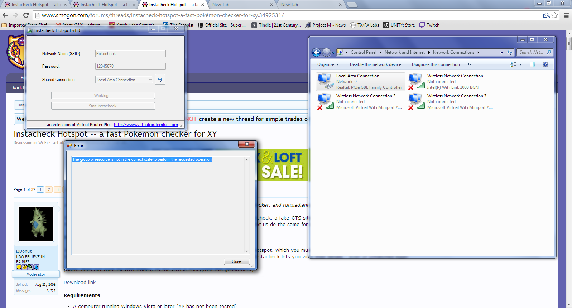572x308 pixels.
Task: Select Local Area Connection adapter
Action: pos(360,82)
